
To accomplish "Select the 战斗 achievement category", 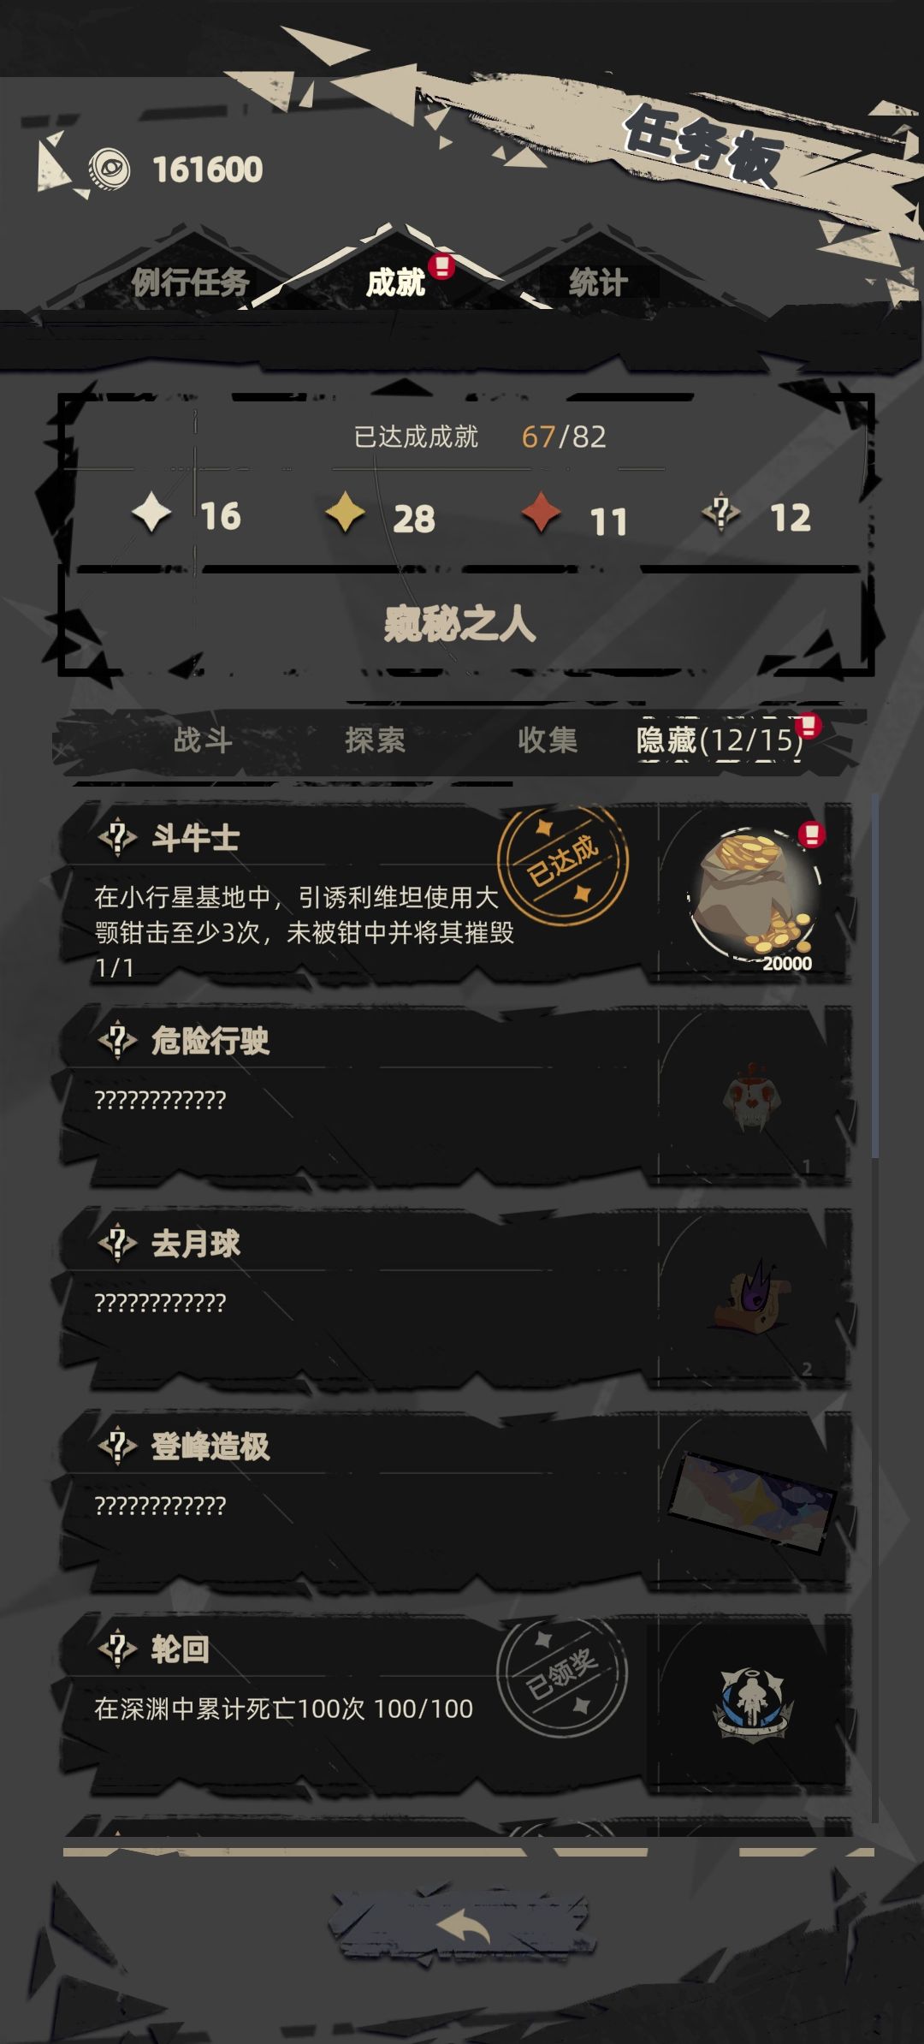I will click(x=203, y=740).
